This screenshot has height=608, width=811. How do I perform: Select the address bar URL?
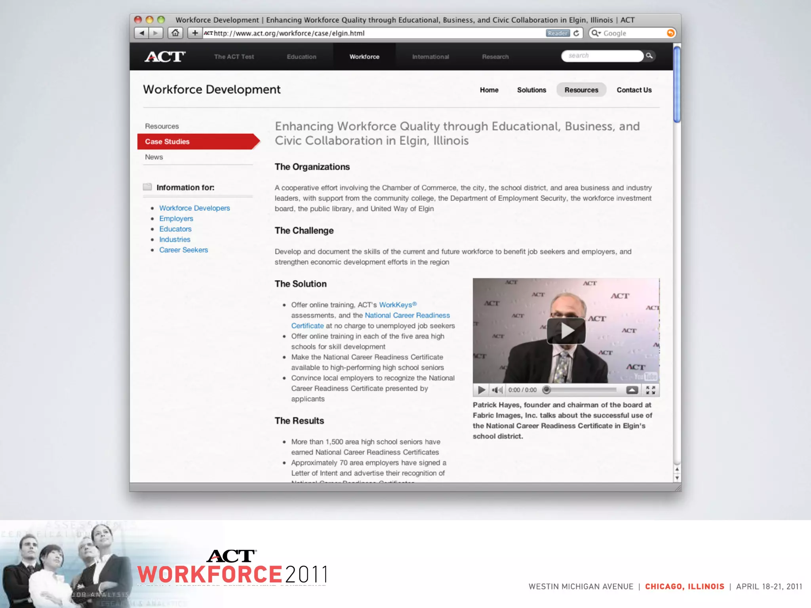289,33
